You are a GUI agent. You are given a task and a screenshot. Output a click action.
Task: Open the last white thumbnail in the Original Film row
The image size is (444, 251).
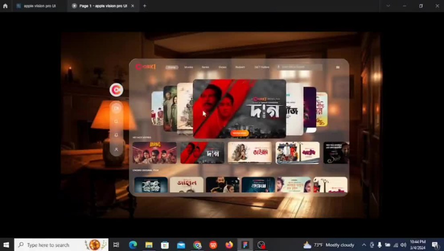coord(330,185)
